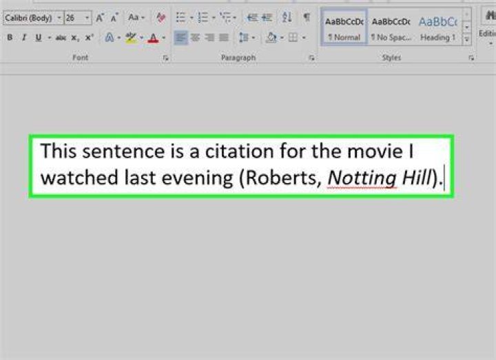The width and height of the screenshot is (496, 360).
Task: Open Styles pane launcher
Action: [471, 58]
